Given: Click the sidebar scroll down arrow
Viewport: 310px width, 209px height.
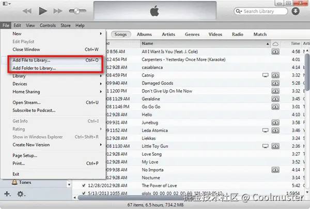Looking at the screenshot, I should click(x=69, y=185).
